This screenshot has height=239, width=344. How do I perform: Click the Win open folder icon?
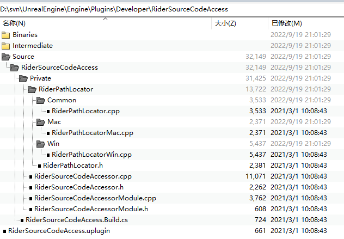(41, 144)
